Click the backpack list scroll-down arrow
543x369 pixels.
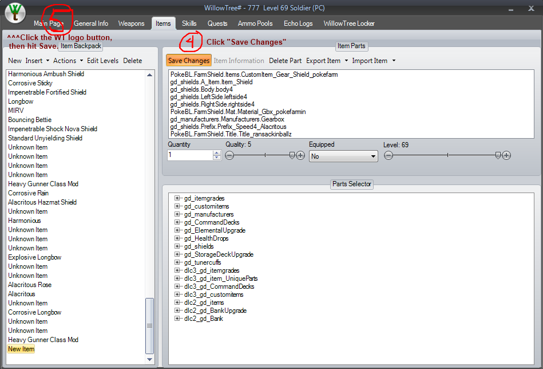click(149, 360)
